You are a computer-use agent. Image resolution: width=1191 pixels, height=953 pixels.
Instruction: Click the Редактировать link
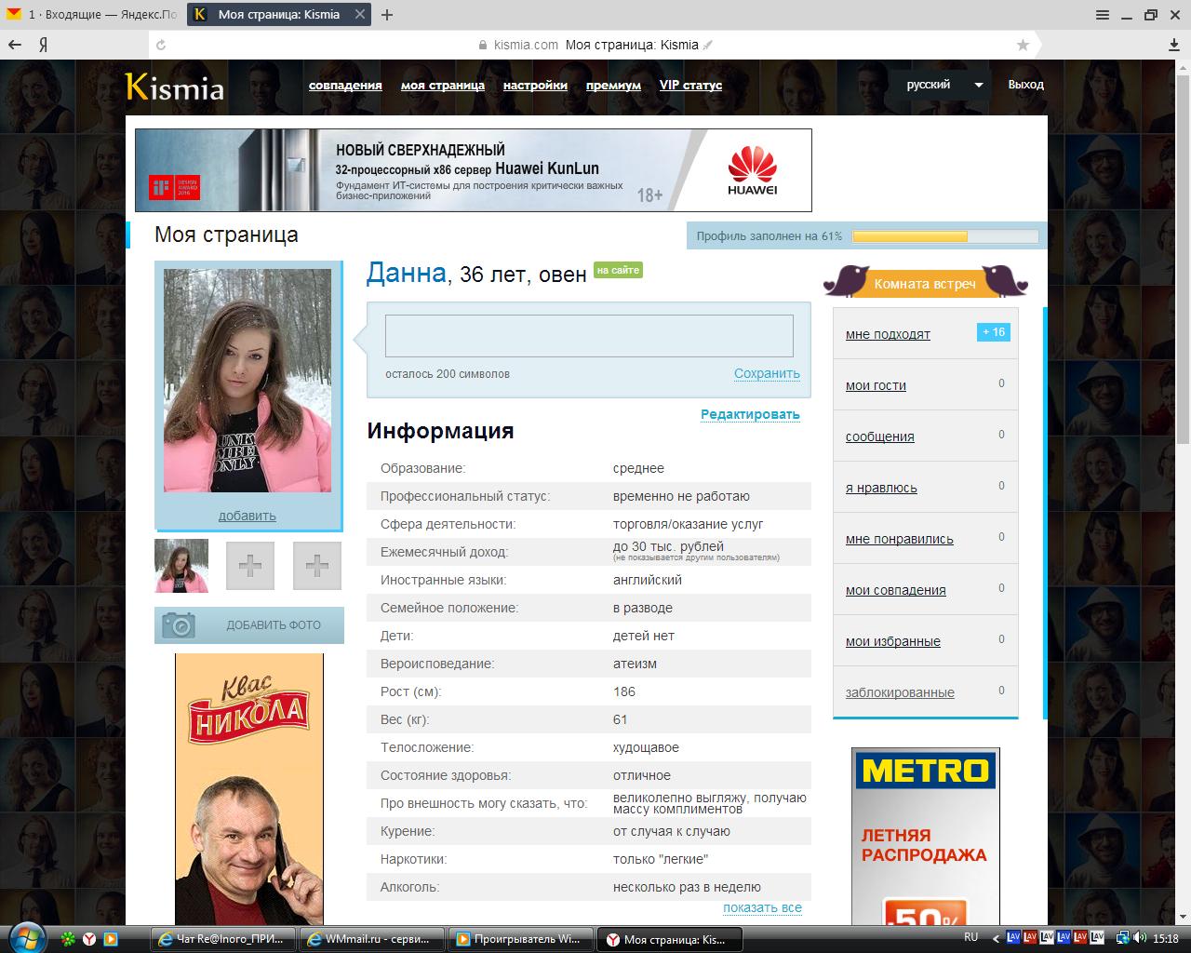[750, 414]
